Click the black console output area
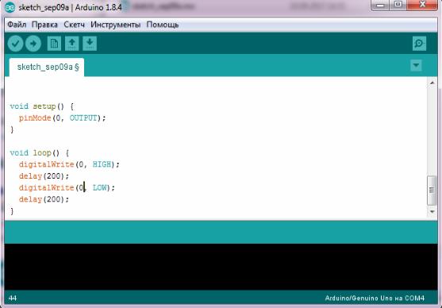Screen dimensions: 442x308 [221, 267]
